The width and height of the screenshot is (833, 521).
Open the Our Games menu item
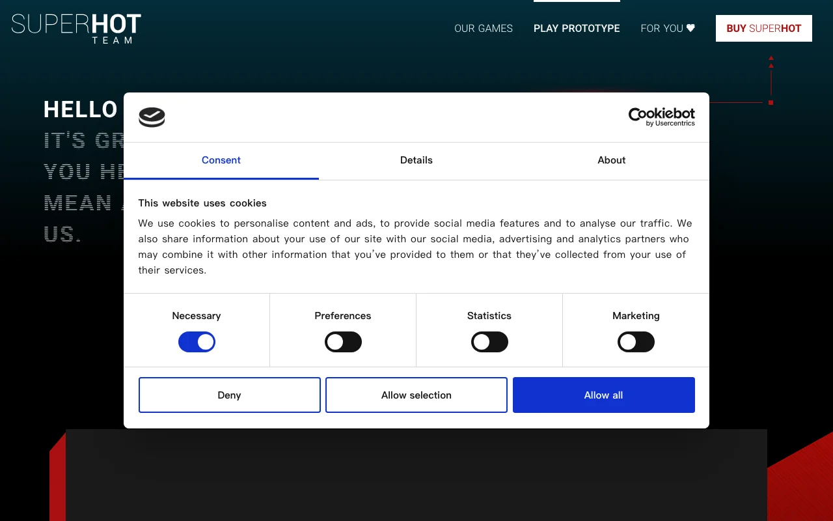[x=484, y=28]
